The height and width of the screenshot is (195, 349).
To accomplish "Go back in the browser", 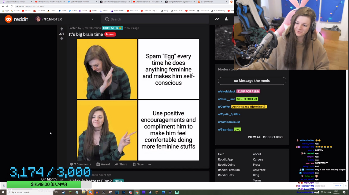I will click(3, 6).
